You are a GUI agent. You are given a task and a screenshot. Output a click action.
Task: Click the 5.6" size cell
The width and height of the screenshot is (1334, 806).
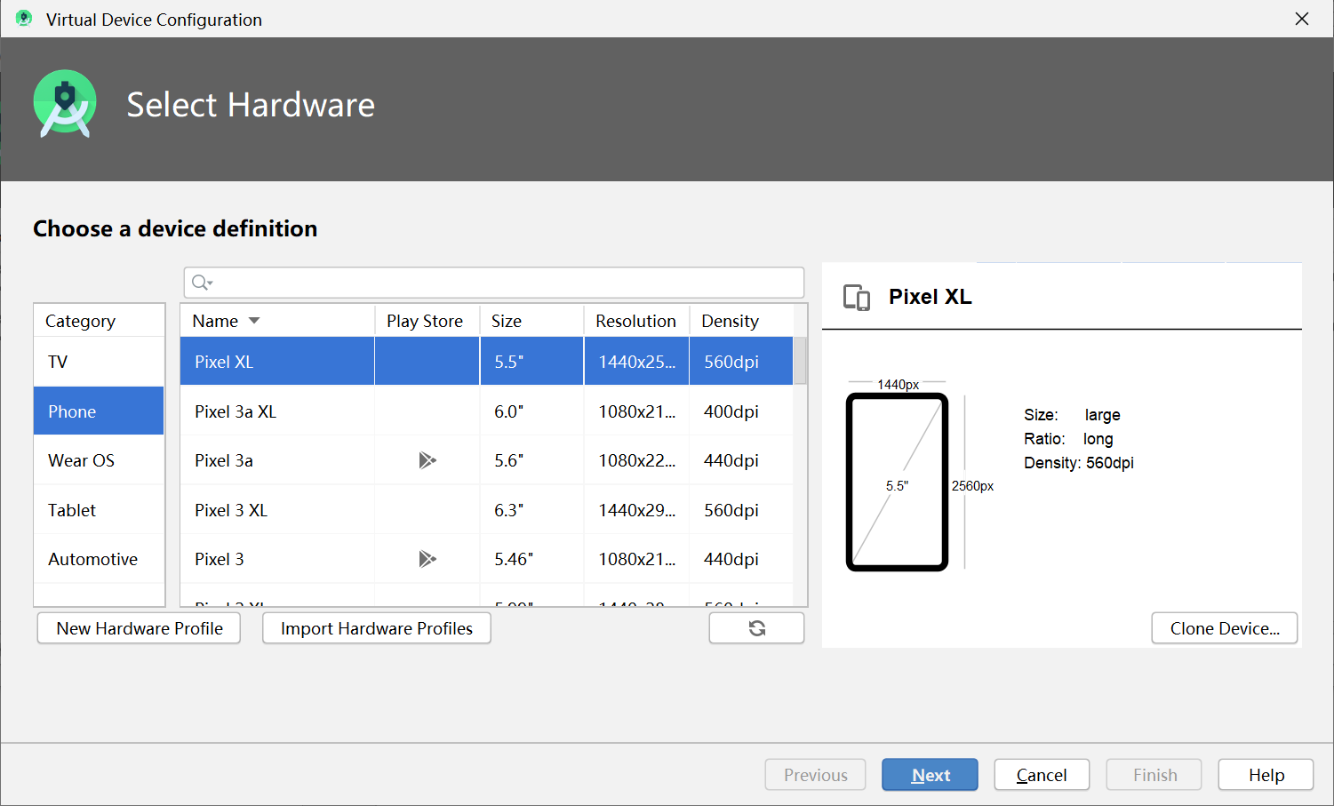[x=531, y=460]
